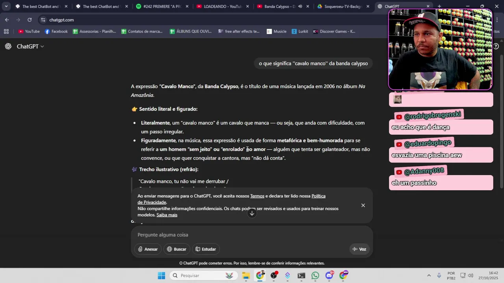Click the Buscar search button

176,249
